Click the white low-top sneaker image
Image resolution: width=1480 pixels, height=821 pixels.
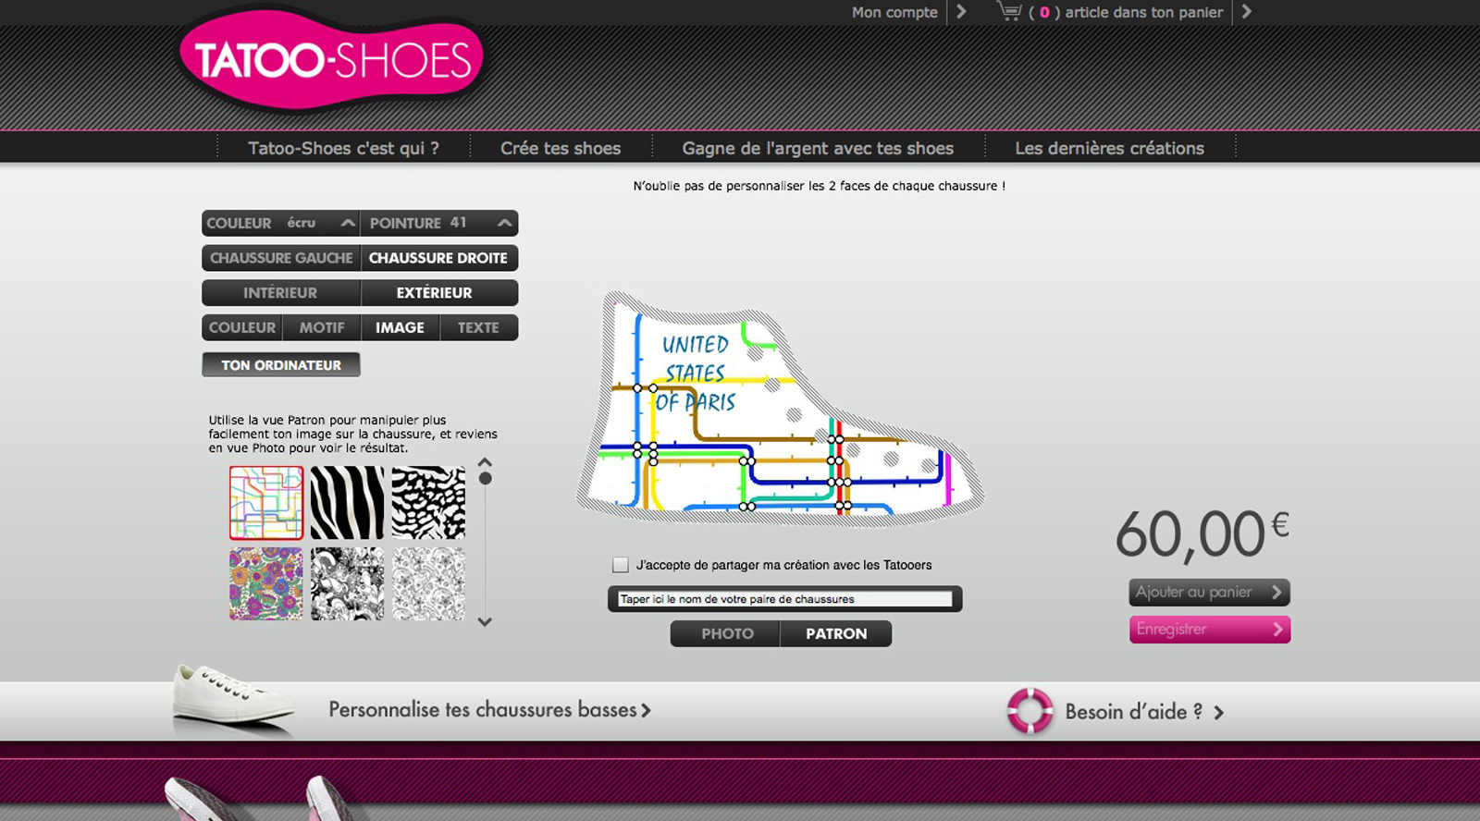click(x=233, y=701)
